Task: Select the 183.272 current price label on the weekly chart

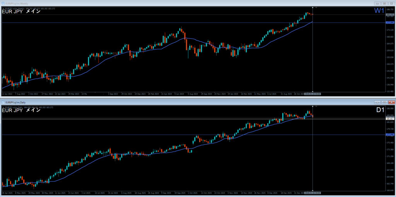Action: (x=389, y=14)
